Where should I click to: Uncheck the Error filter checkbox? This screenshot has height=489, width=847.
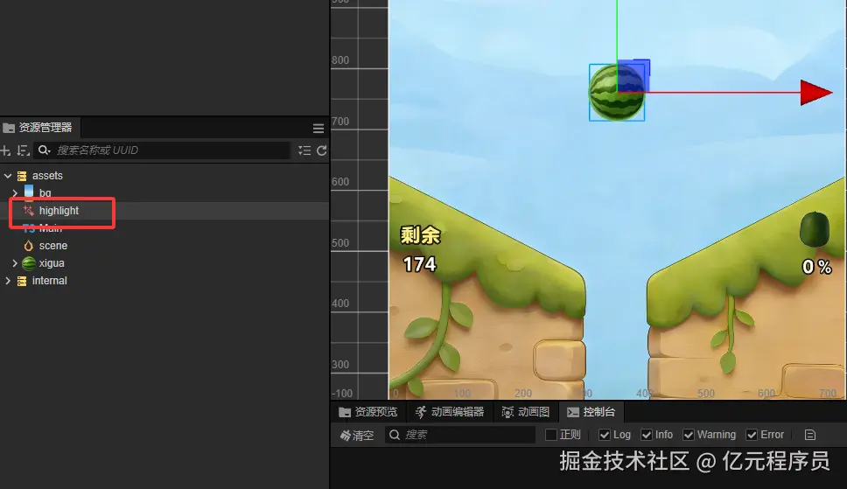752,435
